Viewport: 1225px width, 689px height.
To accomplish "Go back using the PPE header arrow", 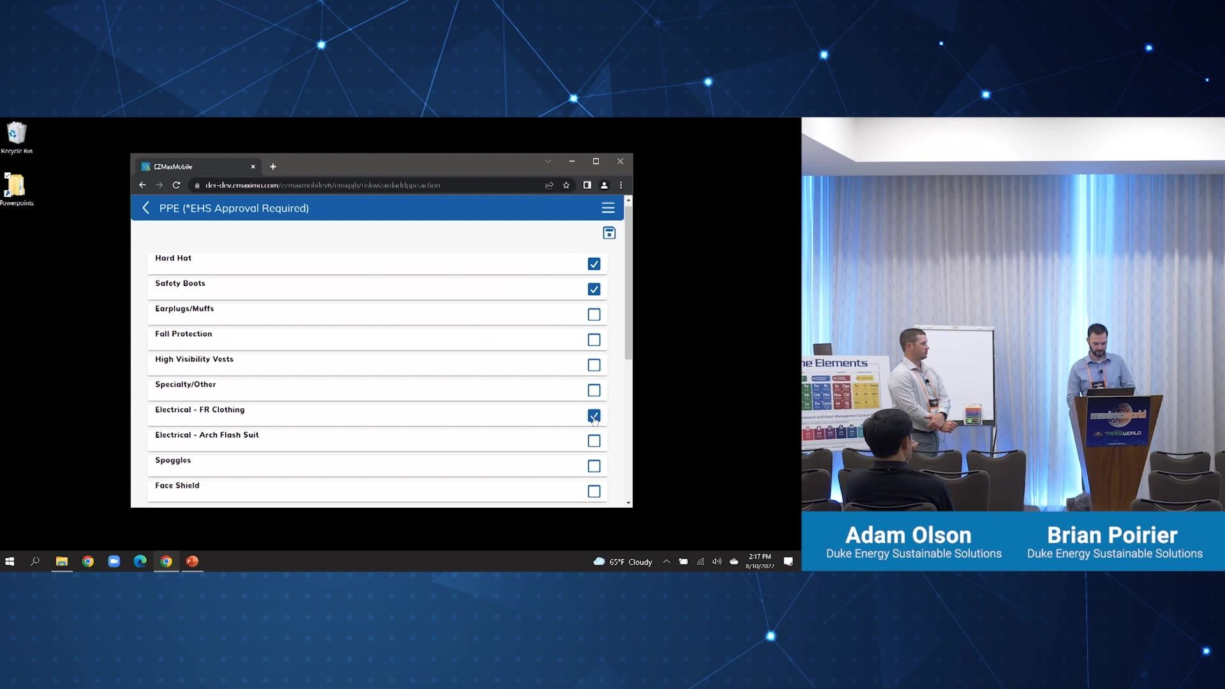I will tap(146, 208).
